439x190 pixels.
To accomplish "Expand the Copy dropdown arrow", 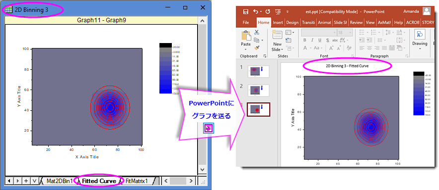I will [x=262, y=40].
